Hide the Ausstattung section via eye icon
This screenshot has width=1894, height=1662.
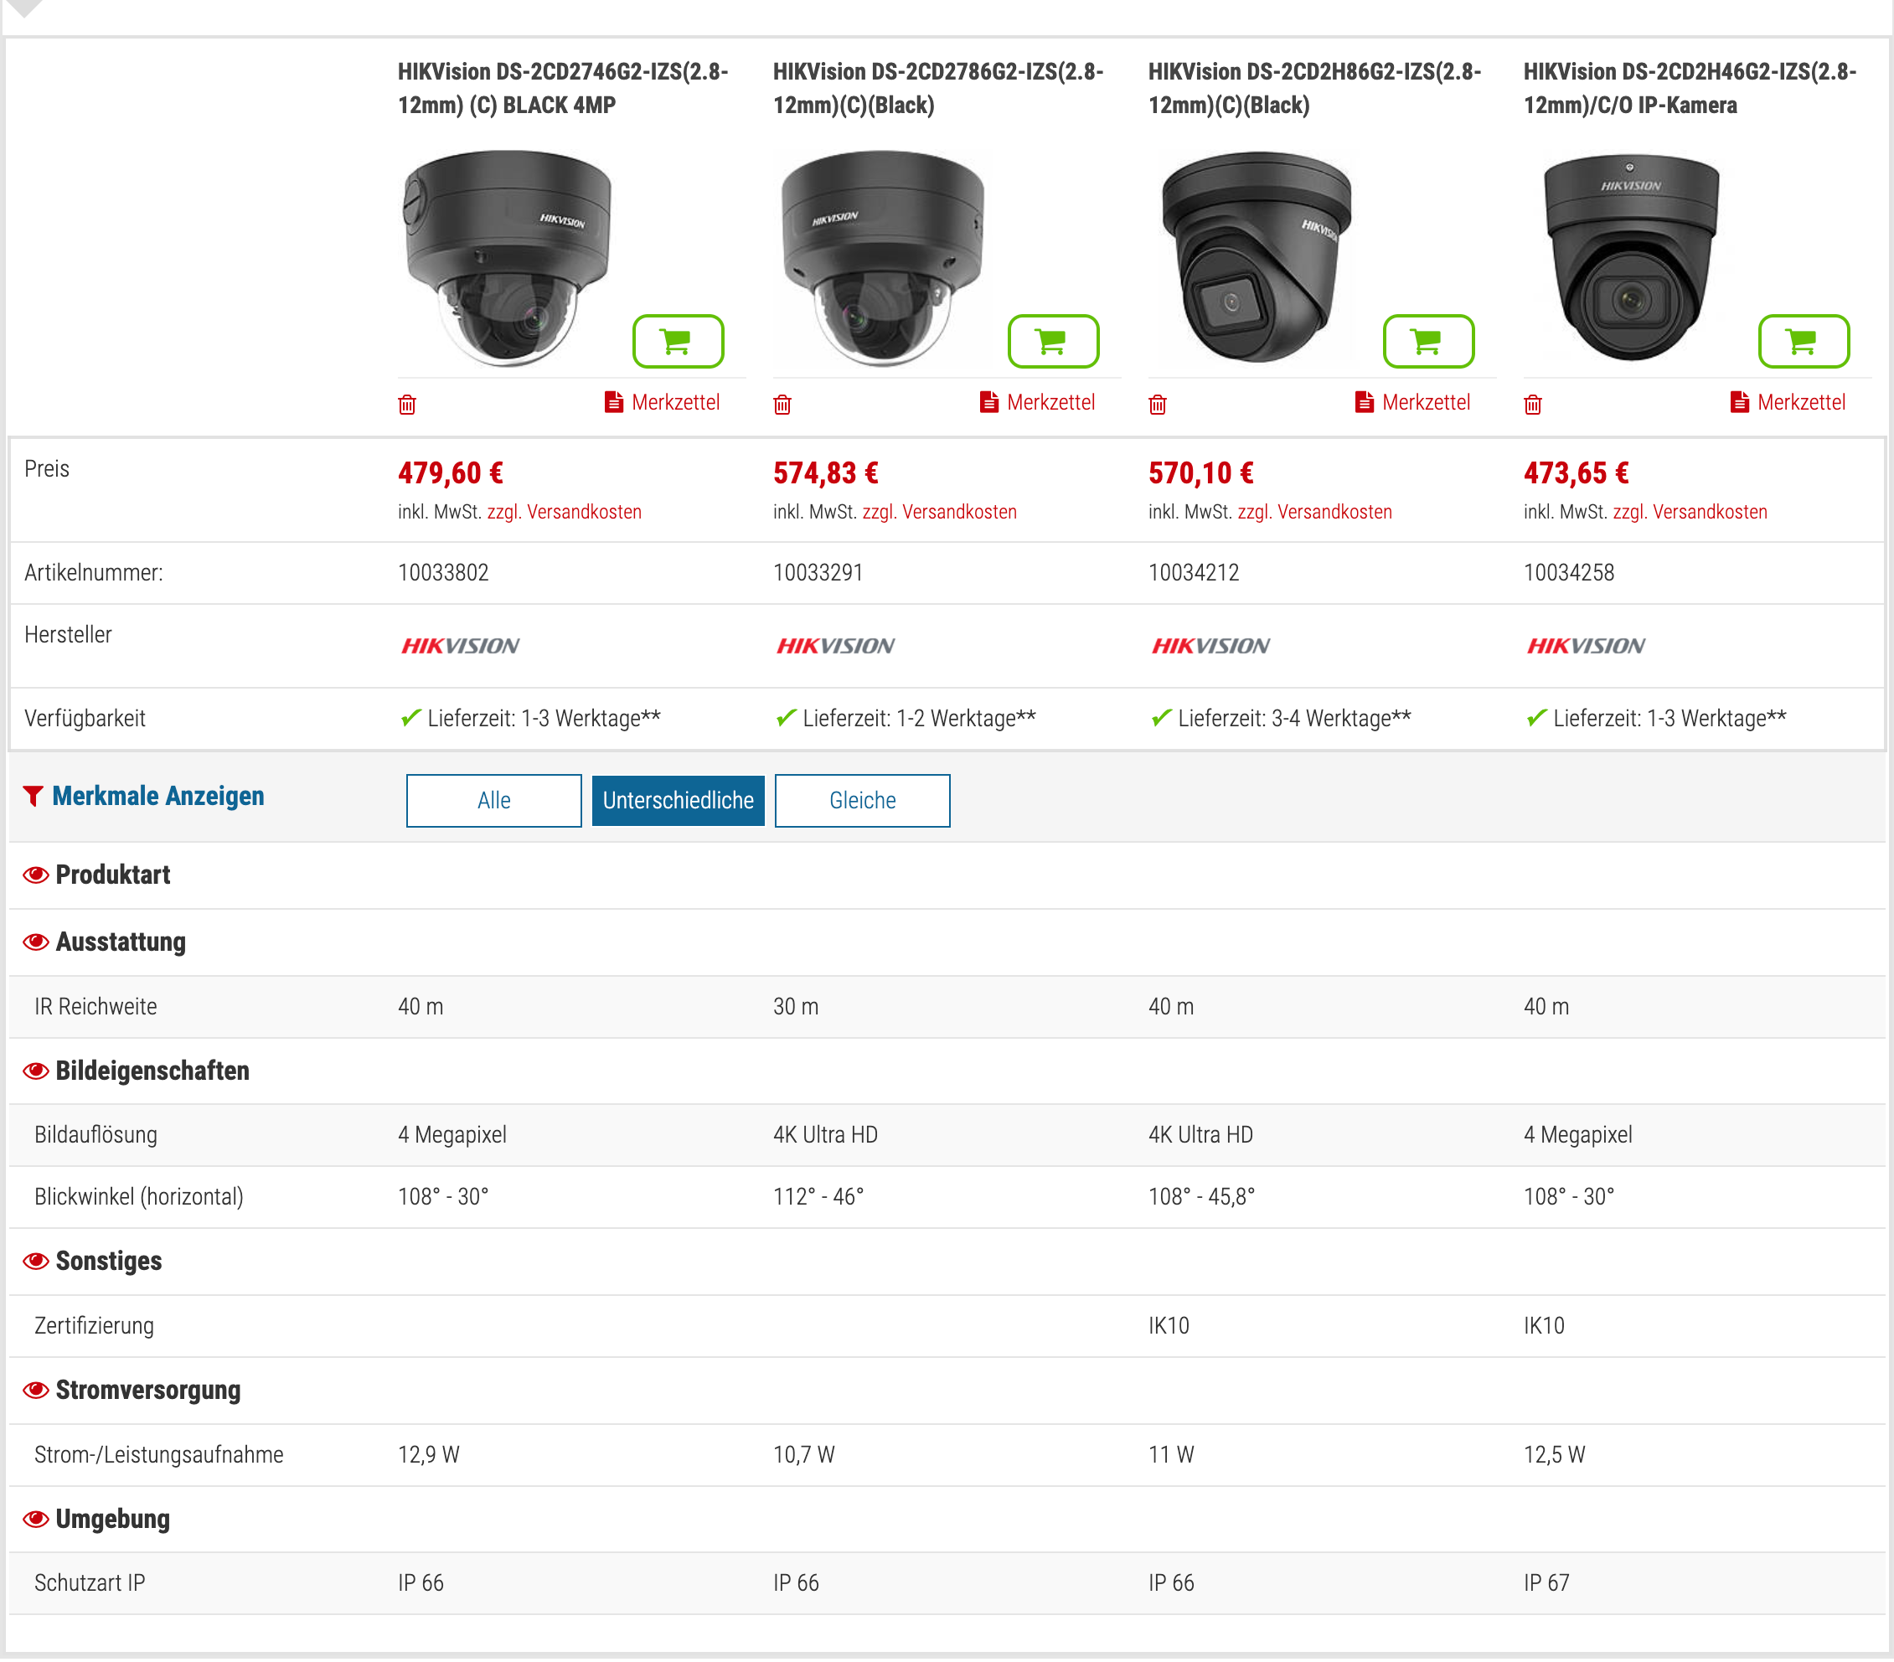[x=35, y=942]
